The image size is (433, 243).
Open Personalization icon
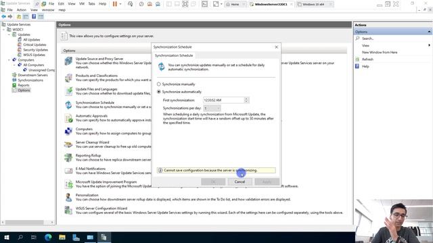click(68, 197)
